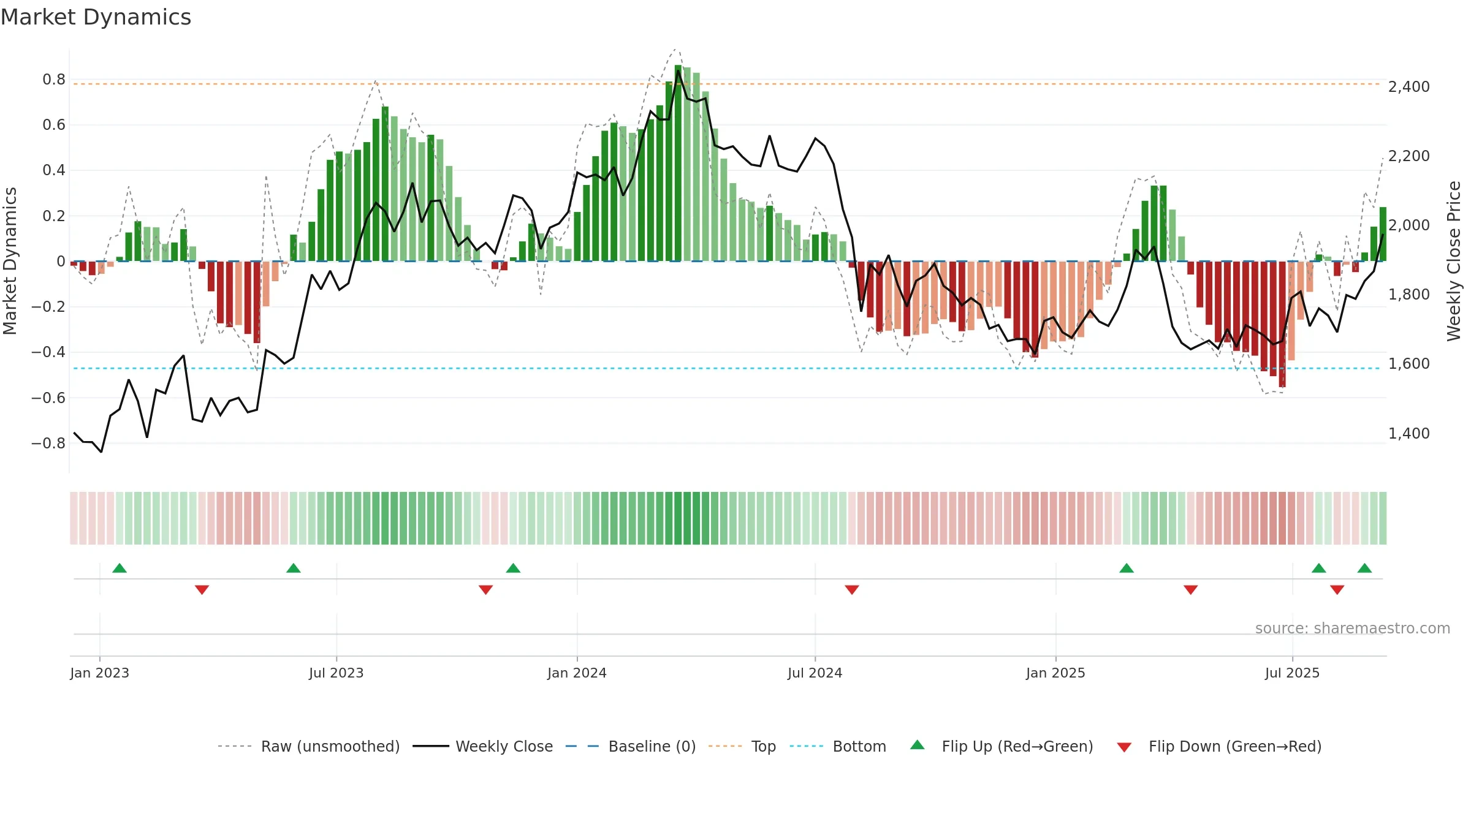
Task: Click the first green flip-up marker near Jan 2023
Action: coord(120,568)
